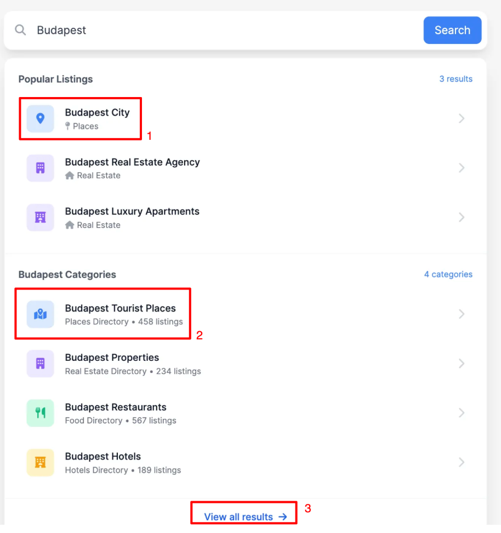501x533 pixels.
Task: Open the chevron beside Budapest Hotels
Action: coord(462,462)
